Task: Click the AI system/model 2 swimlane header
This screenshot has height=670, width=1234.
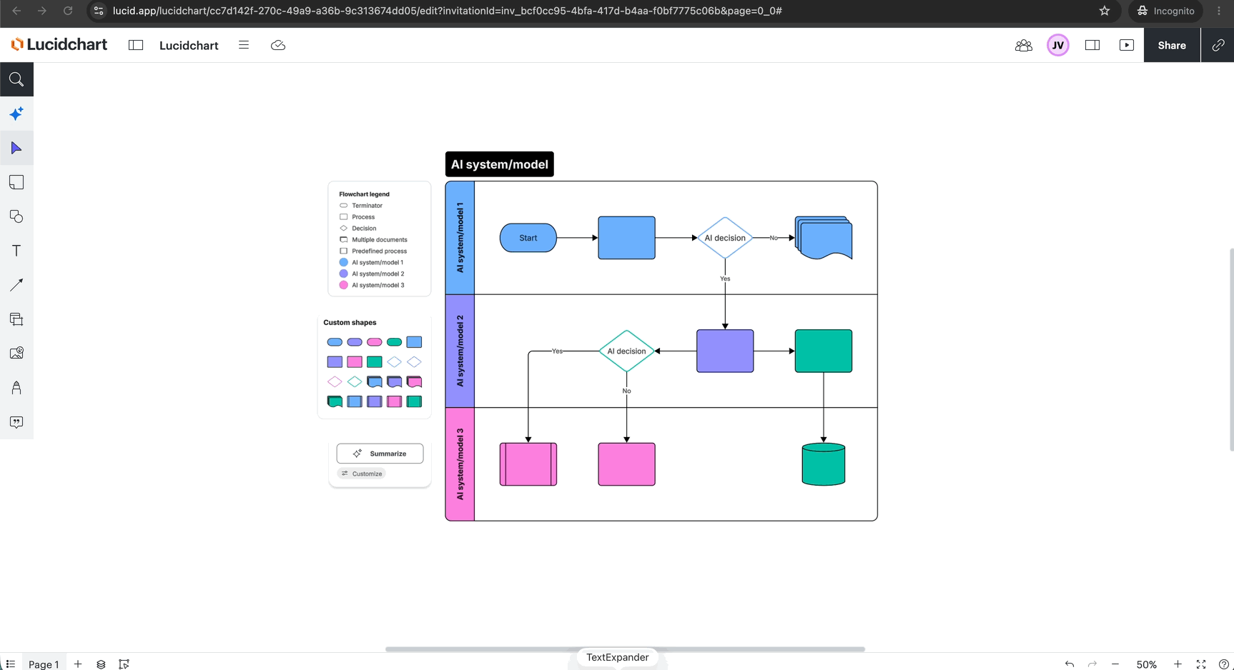Action: (x=460, y=351)
